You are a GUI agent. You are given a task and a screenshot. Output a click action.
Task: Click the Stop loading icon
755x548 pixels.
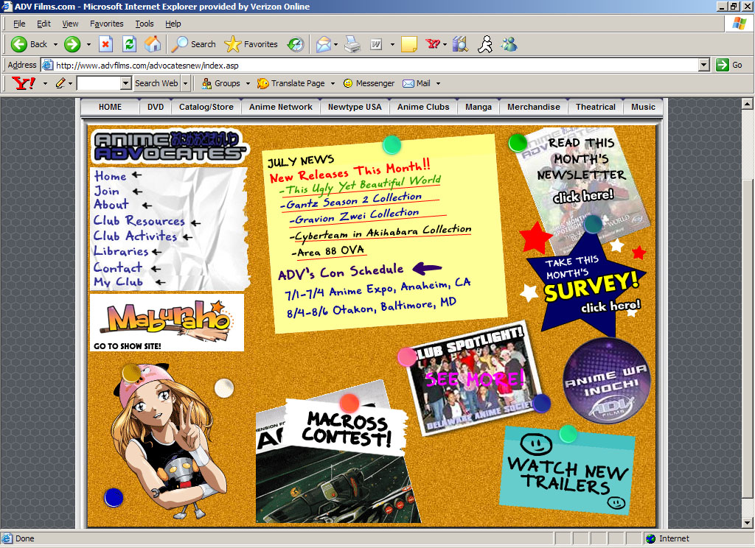click(105, 44)
